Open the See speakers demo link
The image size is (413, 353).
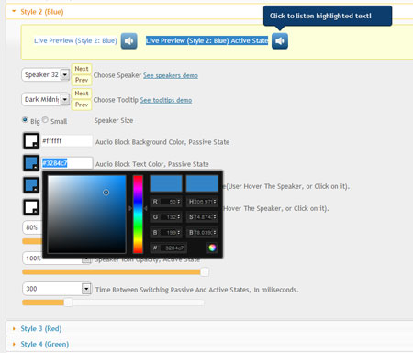[171, 75]
